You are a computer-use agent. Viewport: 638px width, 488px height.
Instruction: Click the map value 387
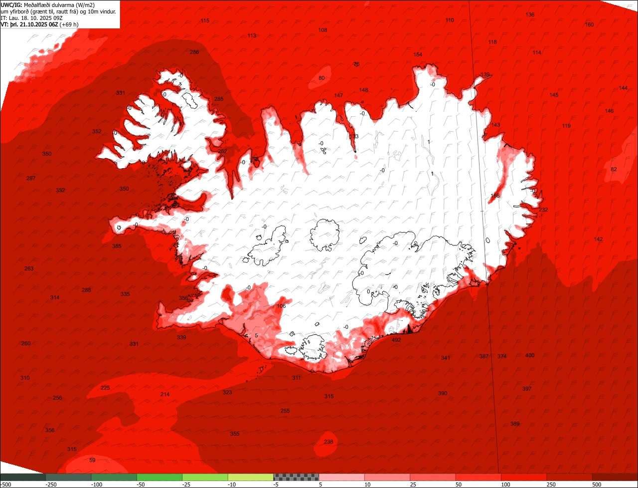click(484, 356)
